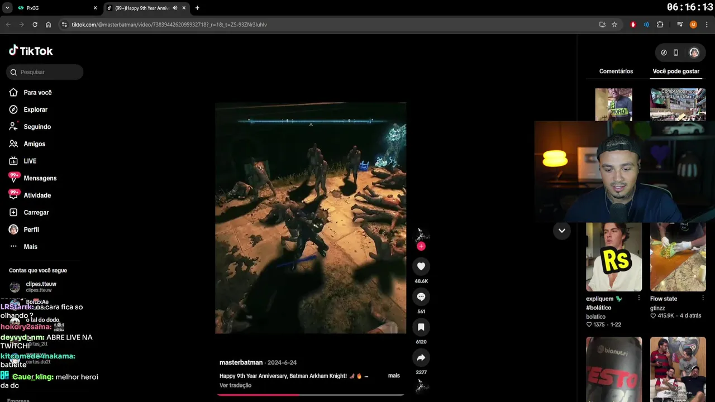Open the Para você home feed
715x402 pixels.
pos(37,93)
